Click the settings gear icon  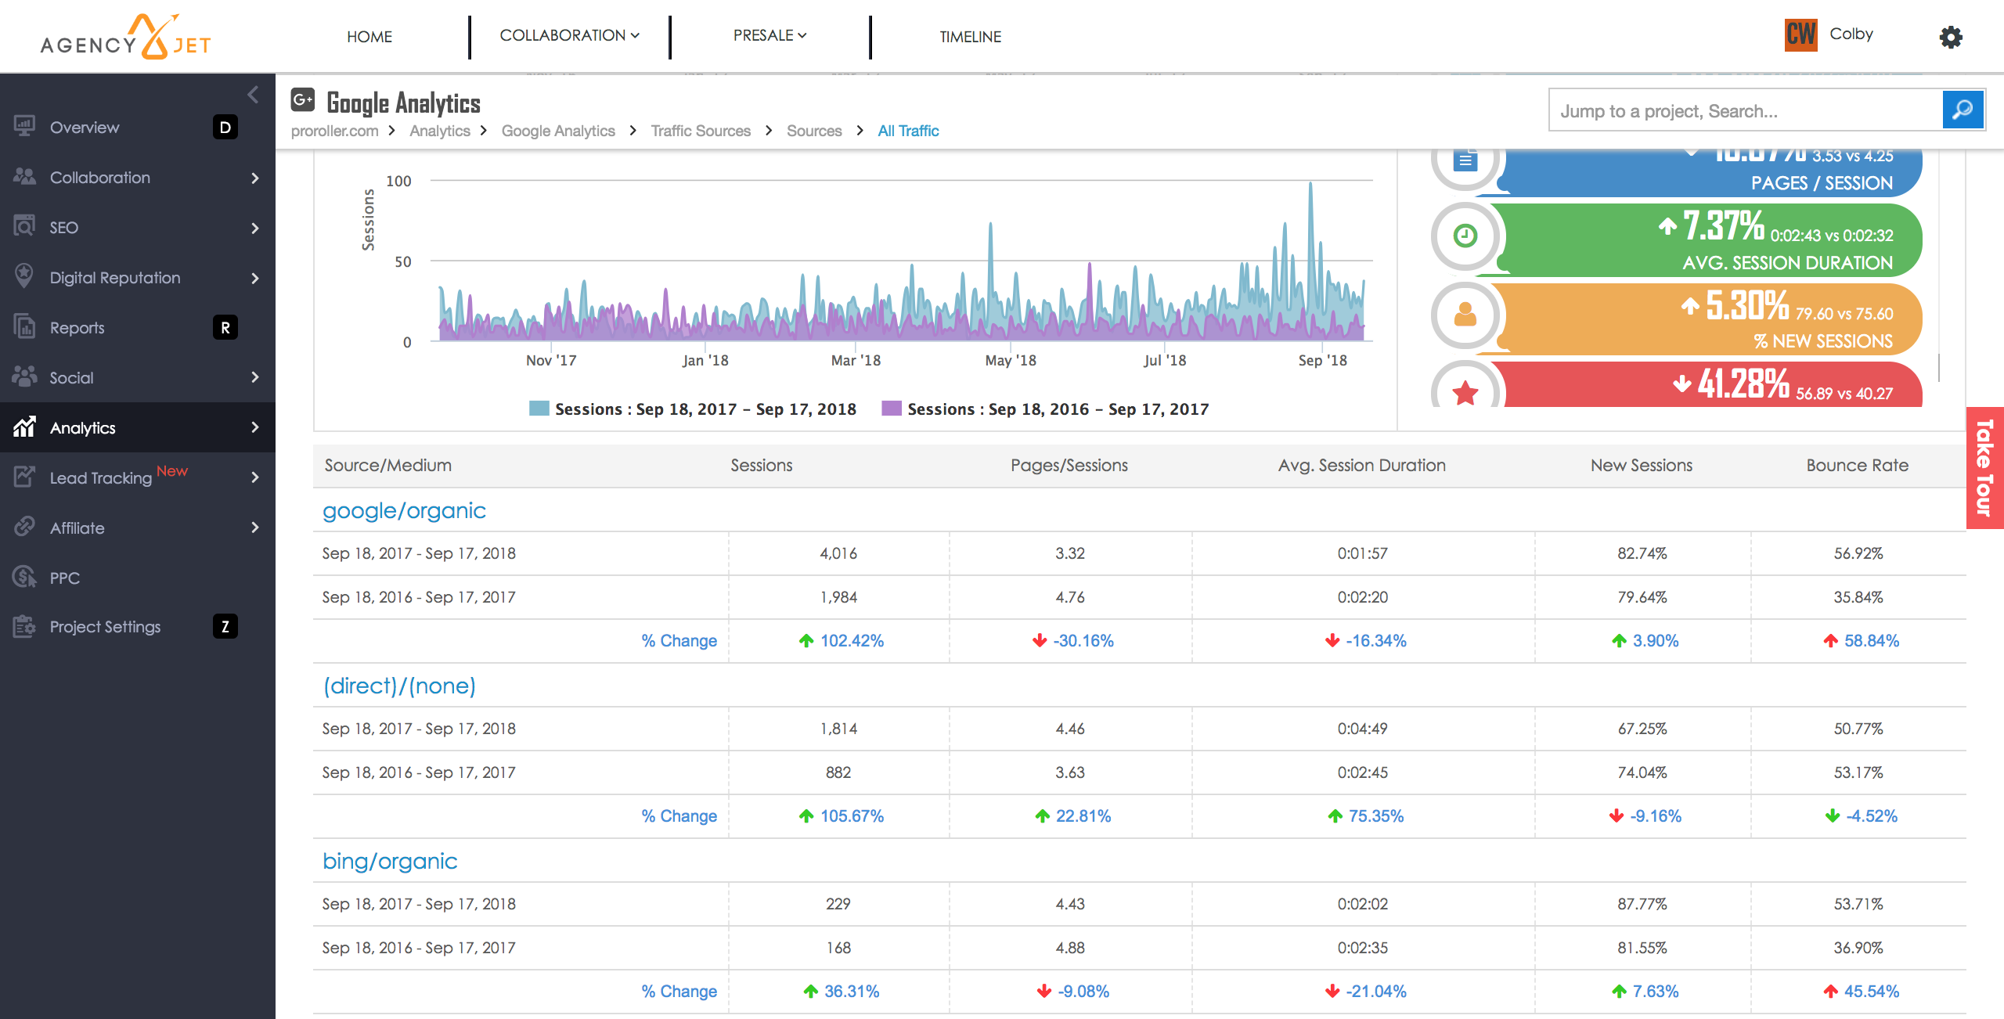tap(1950, 37)
